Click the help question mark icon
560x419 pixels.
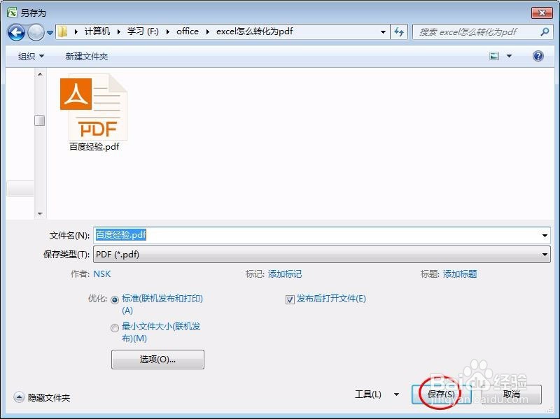(x=536, y=56)
